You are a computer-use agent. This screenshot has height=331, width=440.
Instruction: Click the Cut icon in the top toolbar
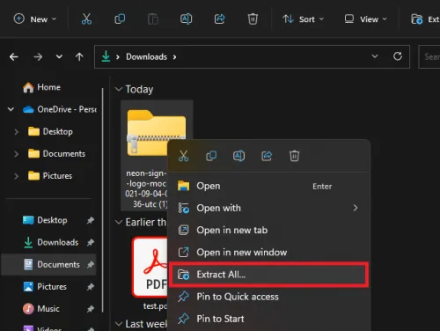point(86,19)
